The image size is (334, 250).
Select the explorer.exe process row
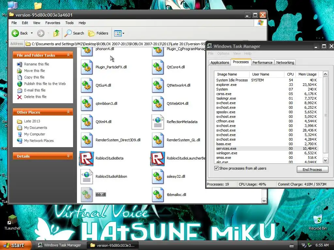[x=266, y=85]
